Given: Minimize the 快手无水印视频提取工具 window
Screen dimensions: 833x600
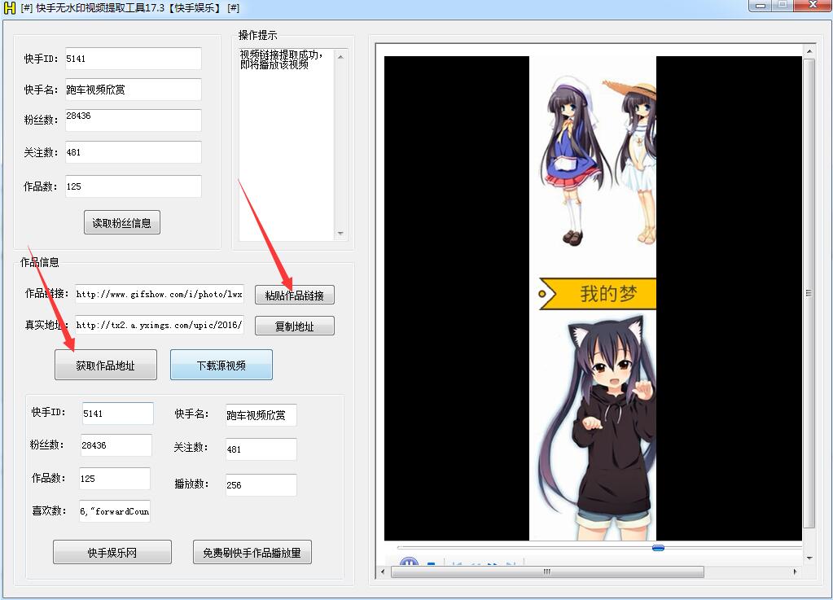Looking at the screenshot, I should pyautogui.click(x=761, y=6).
